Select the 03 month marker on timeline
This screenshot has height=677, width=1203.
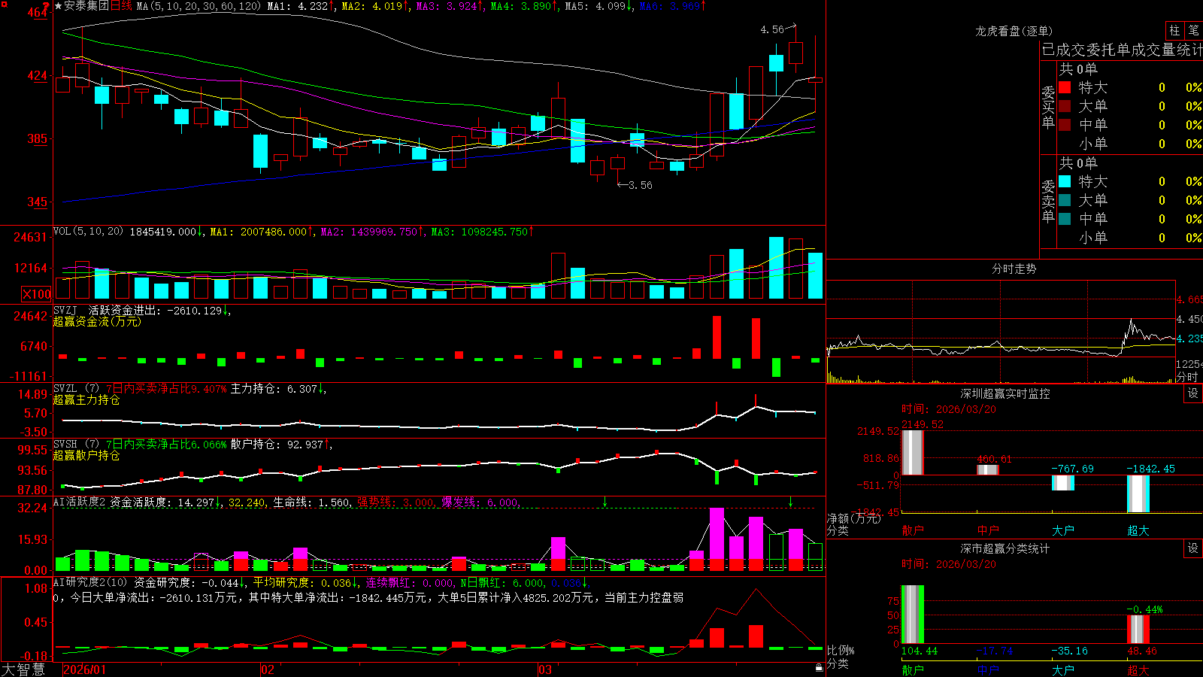[545, 669]
